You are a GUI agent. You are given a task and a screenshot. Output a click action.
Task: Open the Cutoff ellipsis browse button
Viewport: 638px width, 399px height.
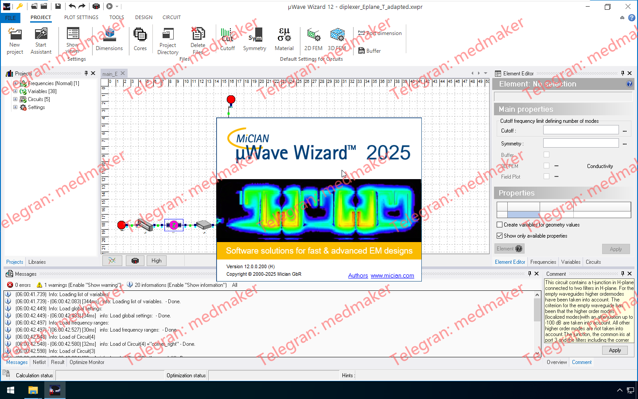coord(625,131)
